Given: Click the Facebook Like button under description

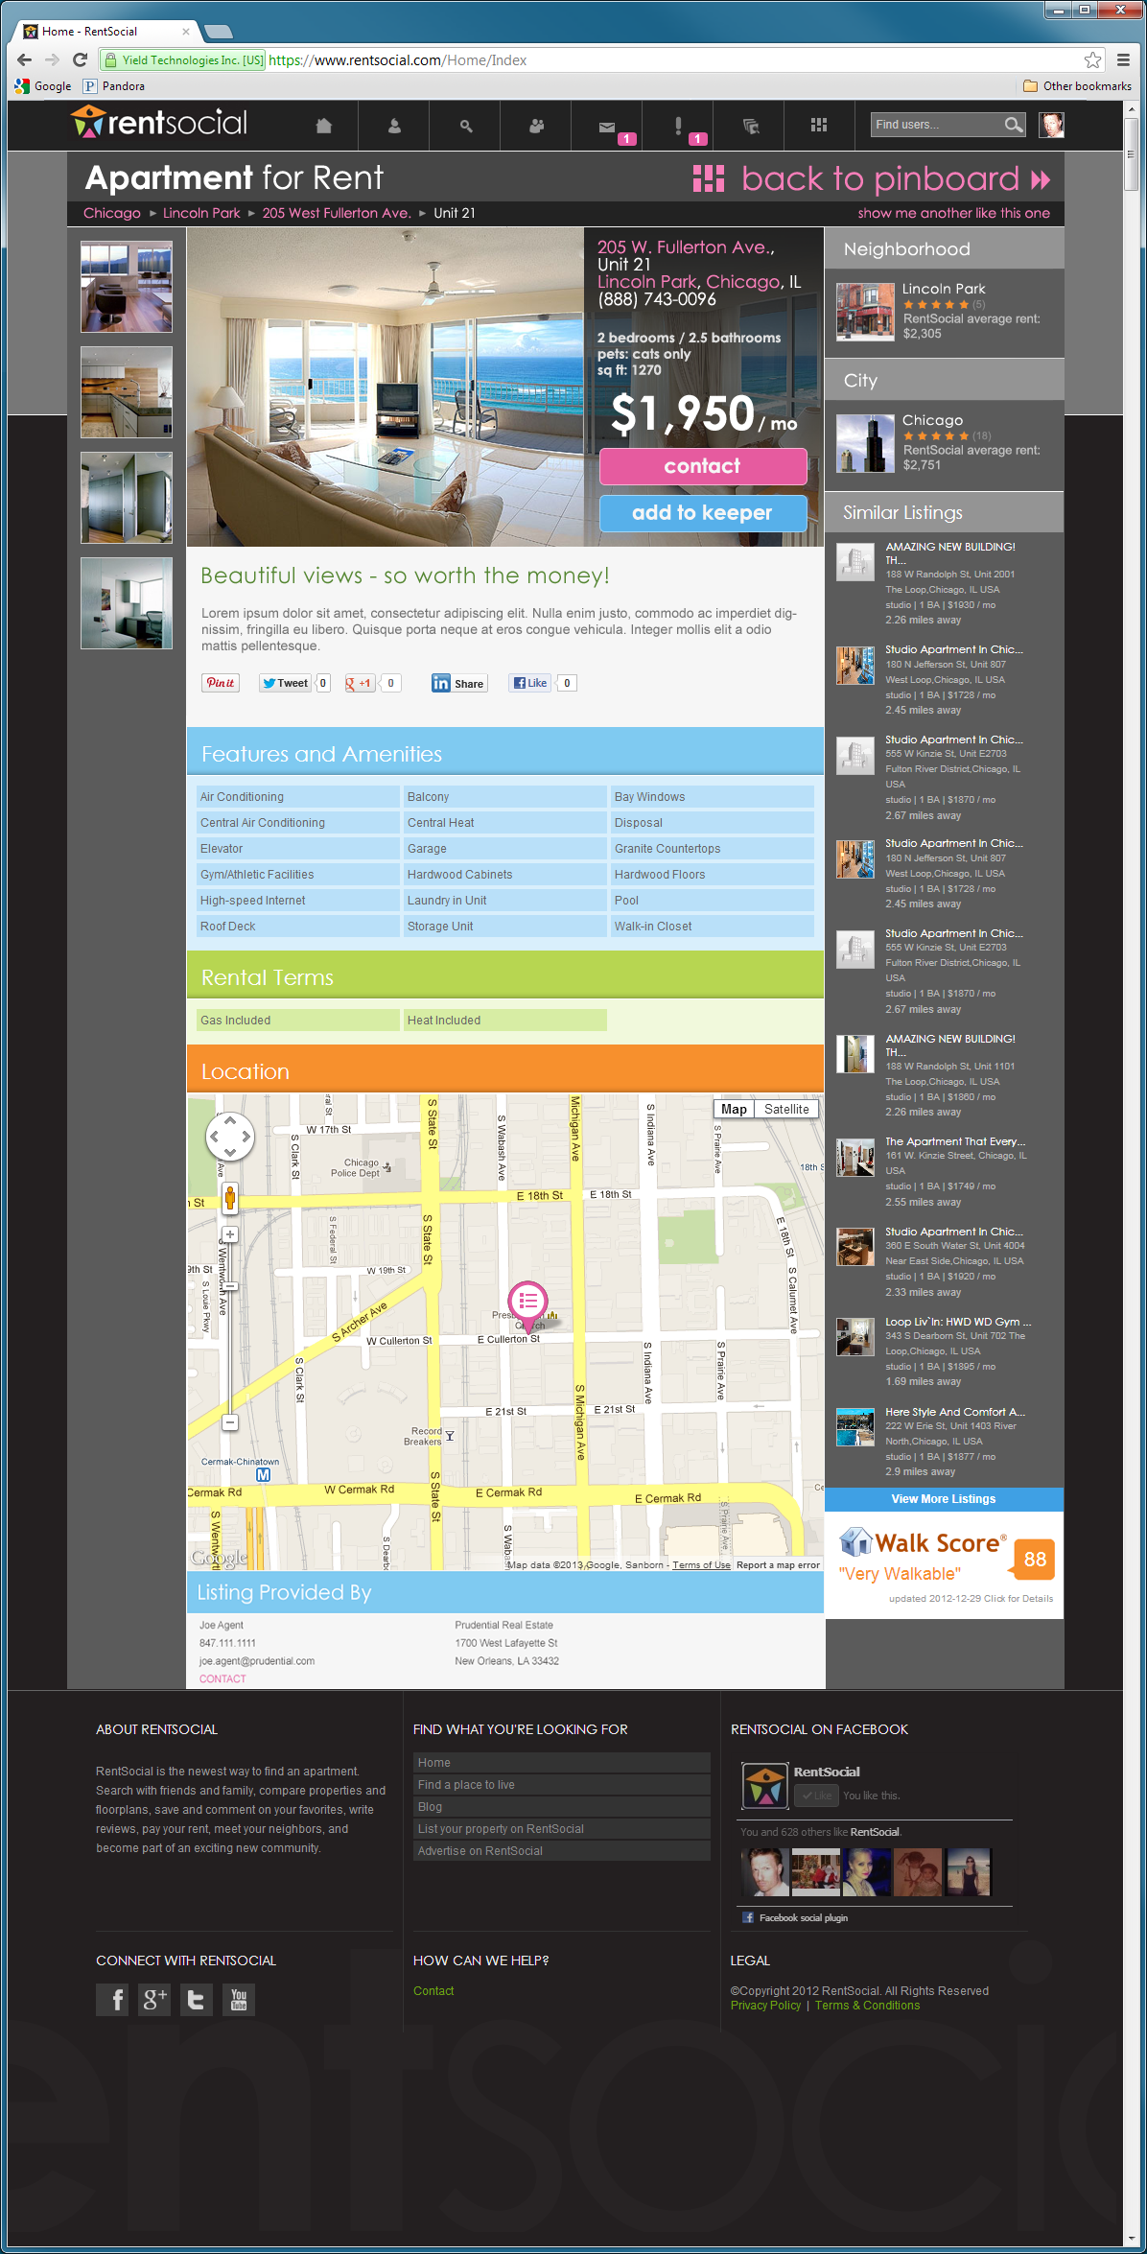Looking at the screenshot, I should pos(529,683).
